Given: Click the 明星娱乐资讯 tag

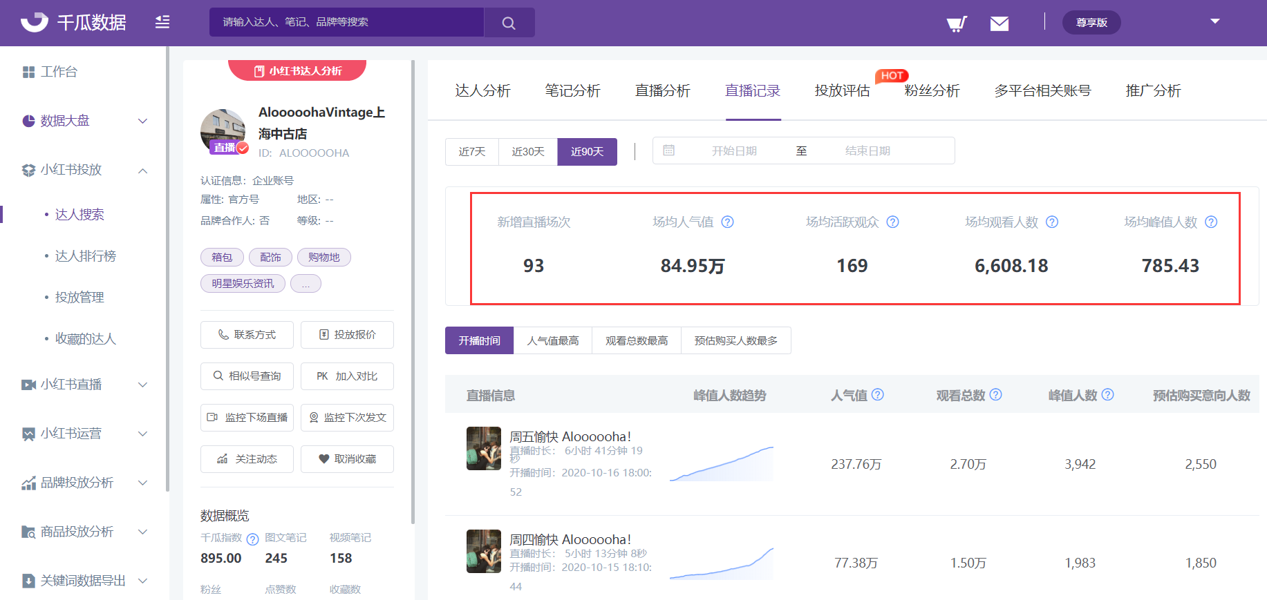Looking at the screenshot, I should click(243, 284).
